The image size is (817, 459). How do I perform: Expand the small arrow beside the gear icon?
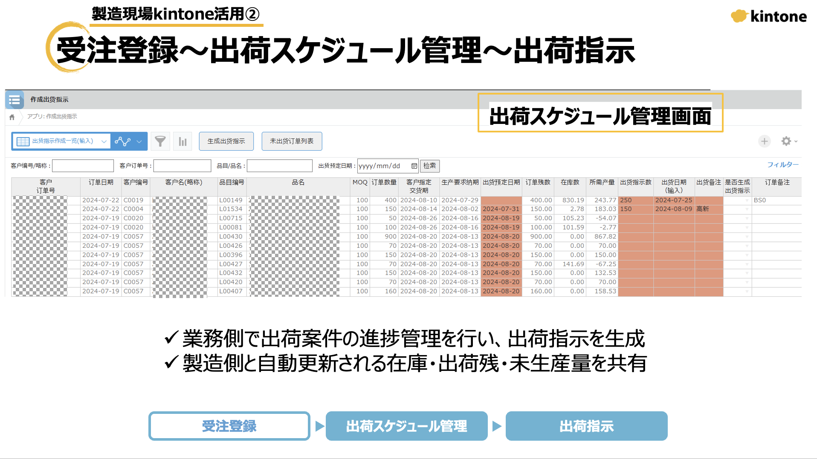pyautogui.click(x=796, y=141)
